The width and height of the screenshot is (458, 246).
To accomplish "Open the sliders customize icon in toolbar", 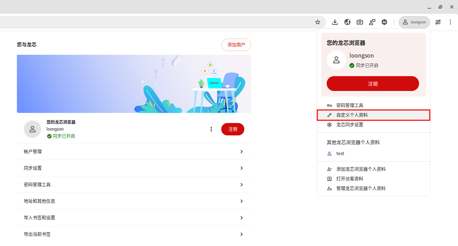I will [x=438, y=22].
